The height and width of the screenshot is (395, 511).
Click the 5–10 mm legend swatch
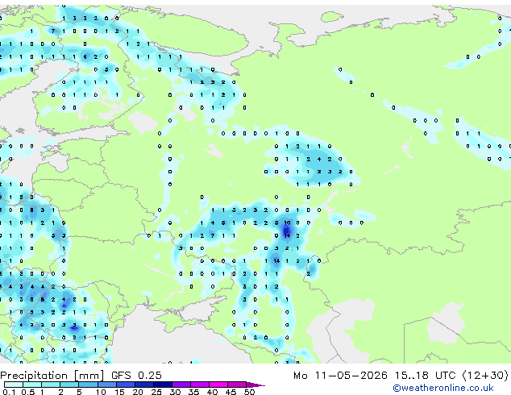tap(88, 385)
